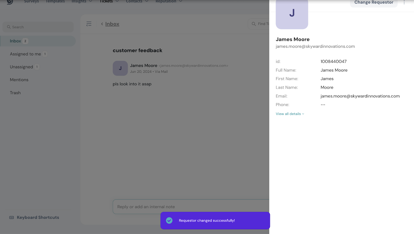Click the keyboard icon near Keyboard Shortcuts
This screenshot has height=234, width=414.
point(12,217)
